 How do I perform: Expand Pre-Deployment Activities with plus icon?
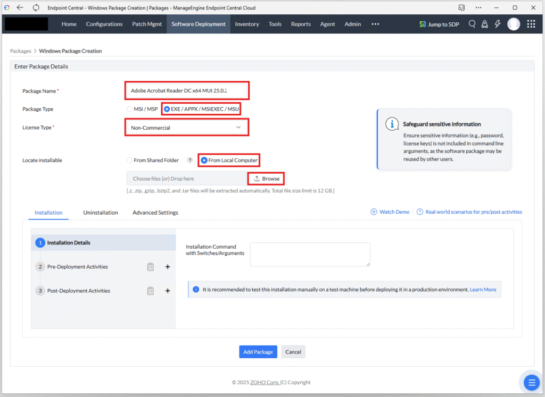pyautogui.click(x=168, y=267)
